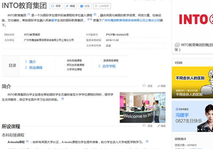Click the 编辑 edit button beside the title
This screenshot has width=213, height=149.
click(x=70, y=6)
